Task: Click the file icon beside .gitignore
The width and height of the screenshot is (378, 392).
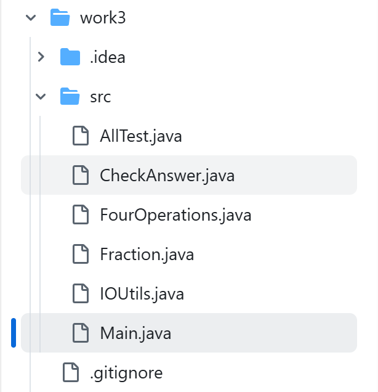Action: pyautogui.click(x=71, y=372)
